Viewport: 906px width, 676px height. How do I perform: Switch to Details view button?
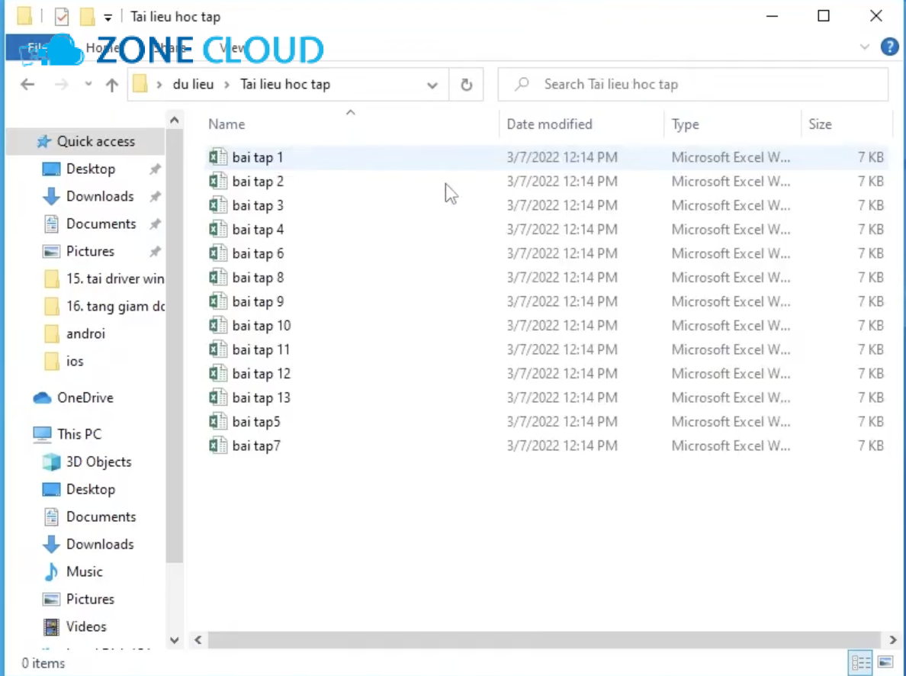860,662
